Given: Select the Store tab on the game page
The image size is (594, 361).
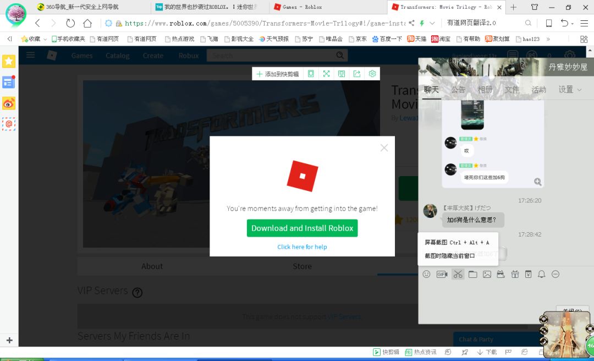Looking at the screenshot, I should [302, 266].
